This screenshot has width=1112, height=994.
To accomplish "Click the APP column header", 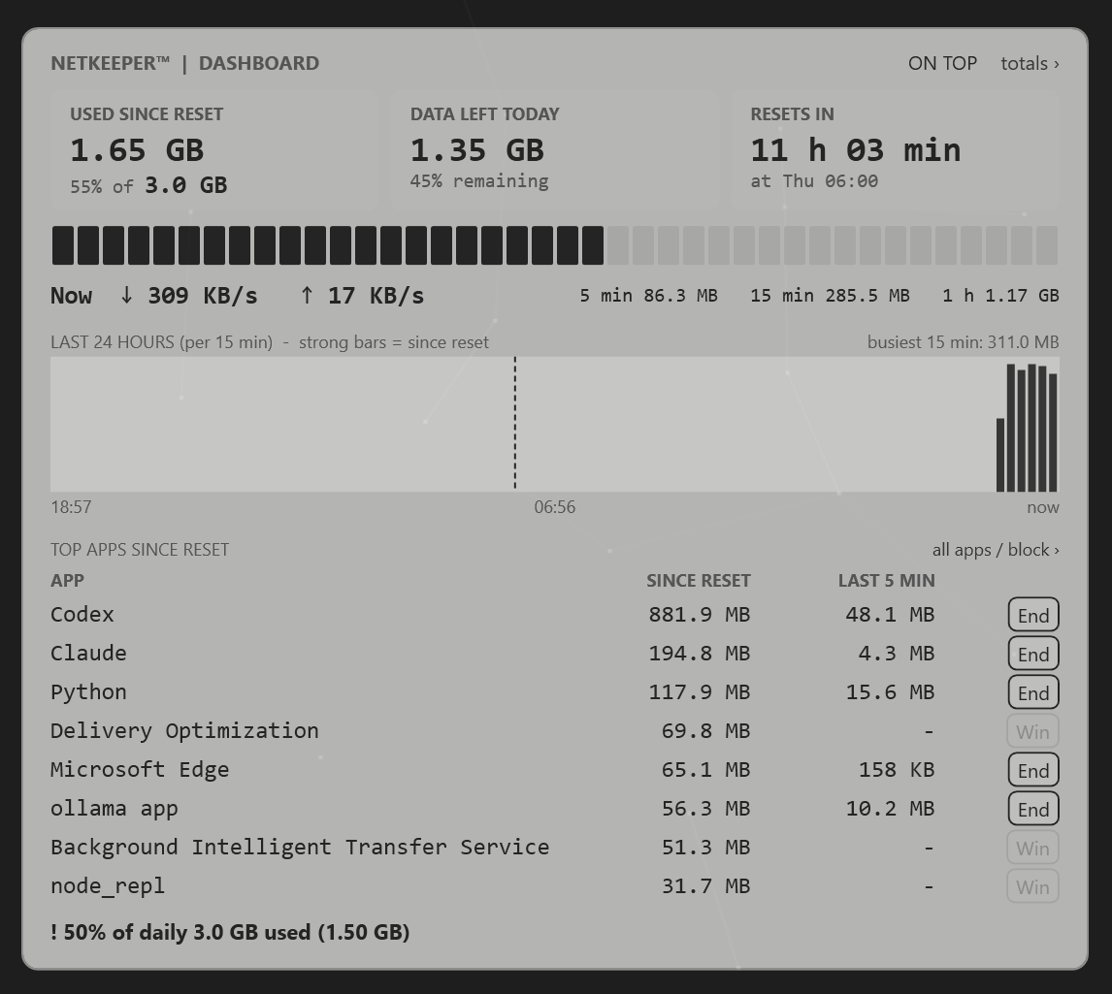I will pyautogui.click(x=67, y=581).
